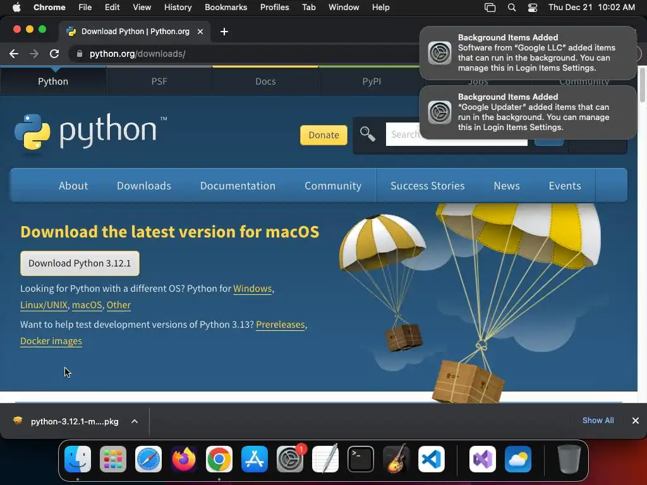Open TextEdit from the dock
The height and width of the screenshot is (485, 647).
coord(325,459)
